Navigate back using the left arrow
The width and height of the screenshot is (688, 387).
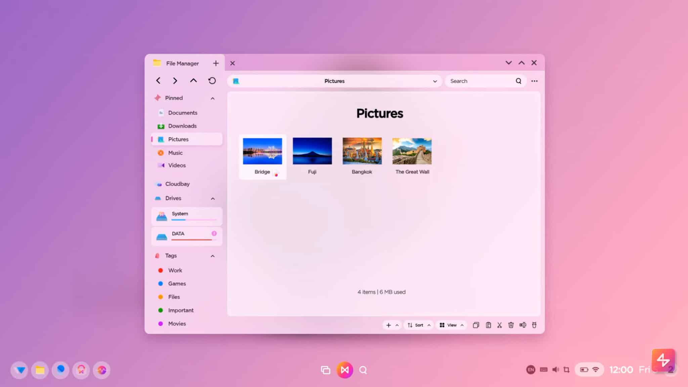click(x=158, y=81)
